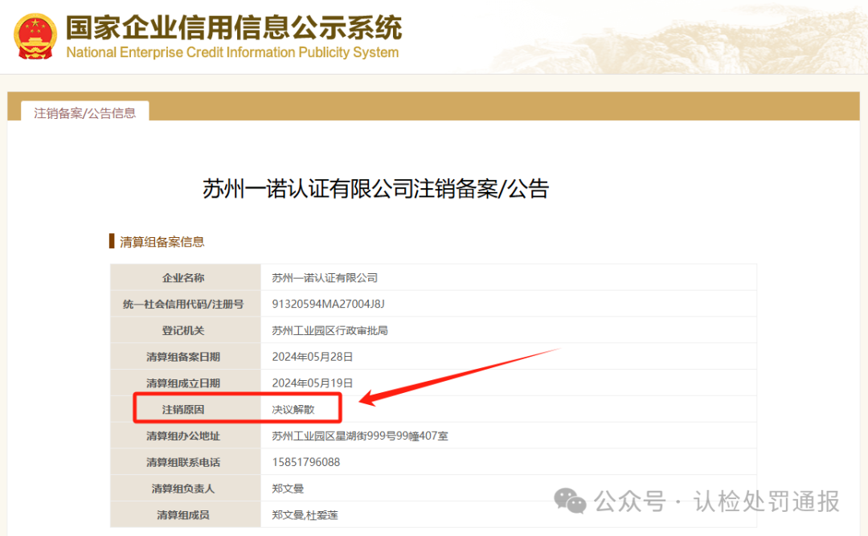Select the address 苏州工业园区星湖街999号99幢407室
This screenshot has height=536, width=868.
tap(360, 436)
